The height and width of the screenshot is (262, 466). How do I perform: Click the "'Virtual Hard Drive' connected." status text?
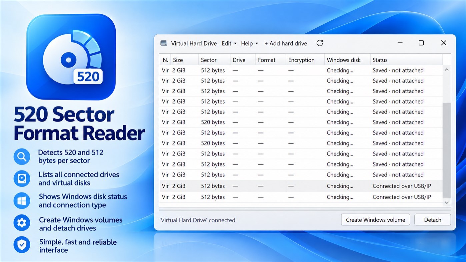pos(198,220)
